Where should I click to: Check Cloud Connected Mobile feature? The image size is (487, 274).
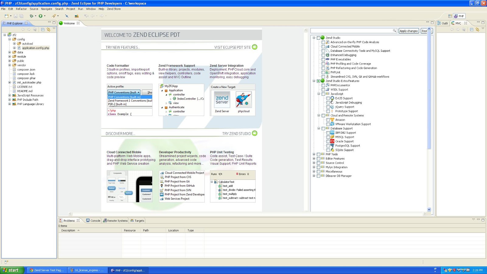coord(323,47)
